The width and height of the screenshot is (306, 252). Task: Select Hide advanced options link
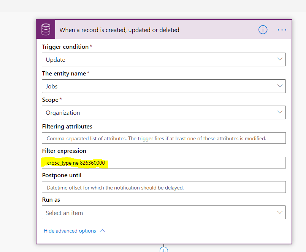point(70,231)
